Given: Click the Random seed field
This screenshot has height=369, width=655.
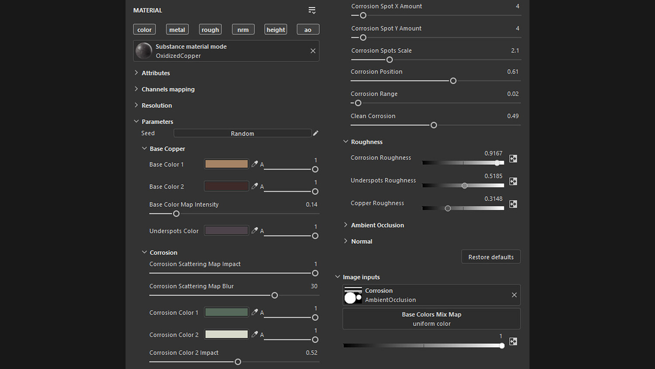Looking at the screenshot, I should pyautogui.click(x=242, y=133).
